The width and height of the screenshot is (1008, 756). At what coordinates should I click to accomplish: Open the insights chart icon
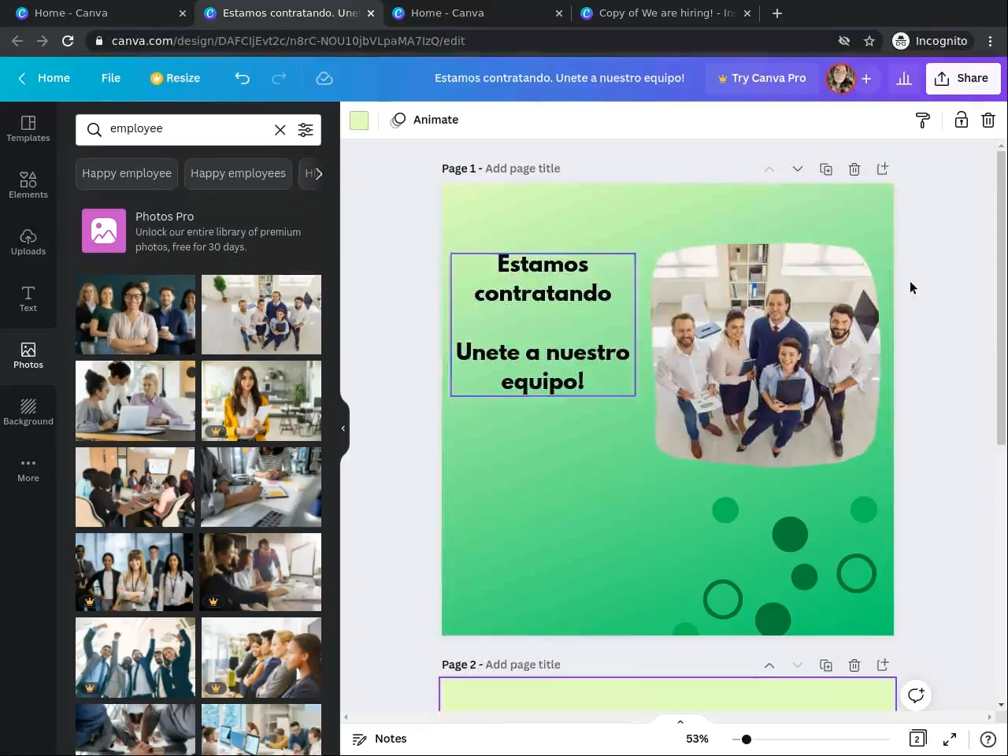pyautogui.click(x=904, y=78)
